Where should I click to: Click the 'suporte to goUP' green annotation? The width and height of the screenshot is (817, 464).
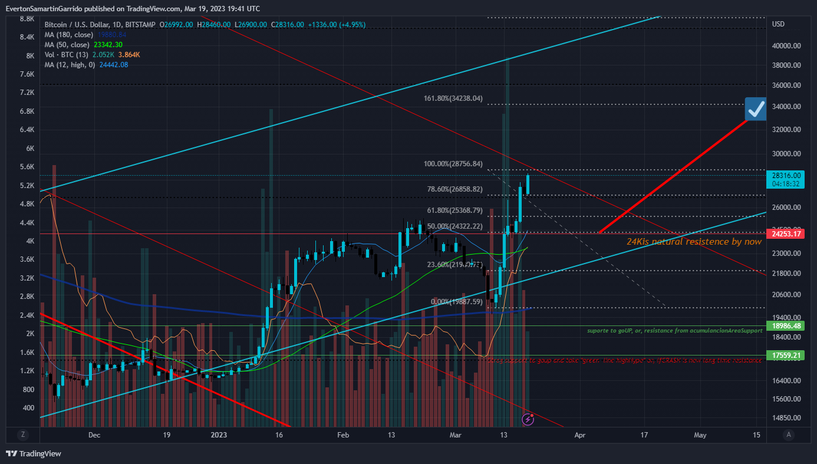(x=674, y=331)
